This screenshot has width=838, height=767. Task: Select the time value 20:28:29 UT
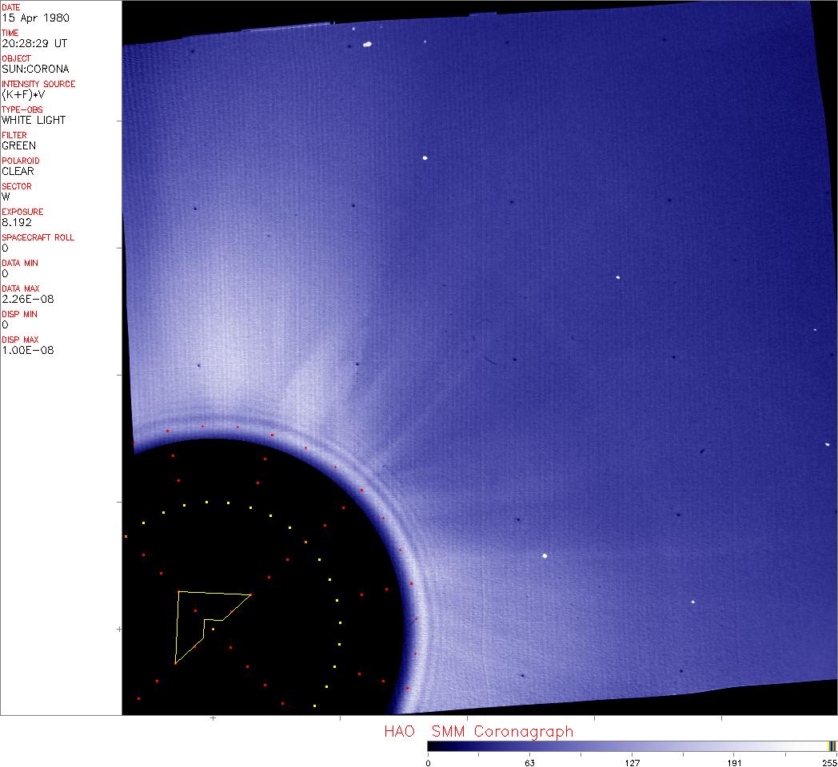click(x=34, y=43)
